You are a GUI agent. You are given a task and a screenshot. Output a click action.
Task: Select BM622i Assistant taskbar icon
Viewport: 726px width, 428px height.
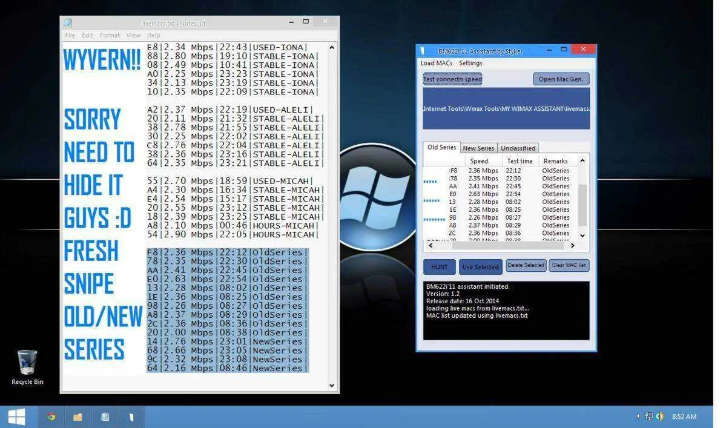131,417
